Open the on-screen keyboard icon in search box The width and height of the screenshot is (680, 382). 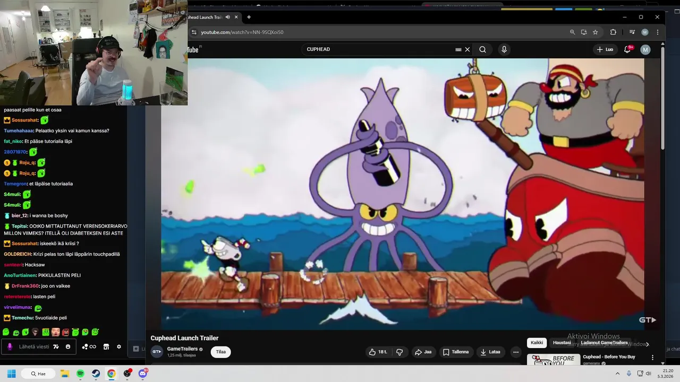pos(458,49)
